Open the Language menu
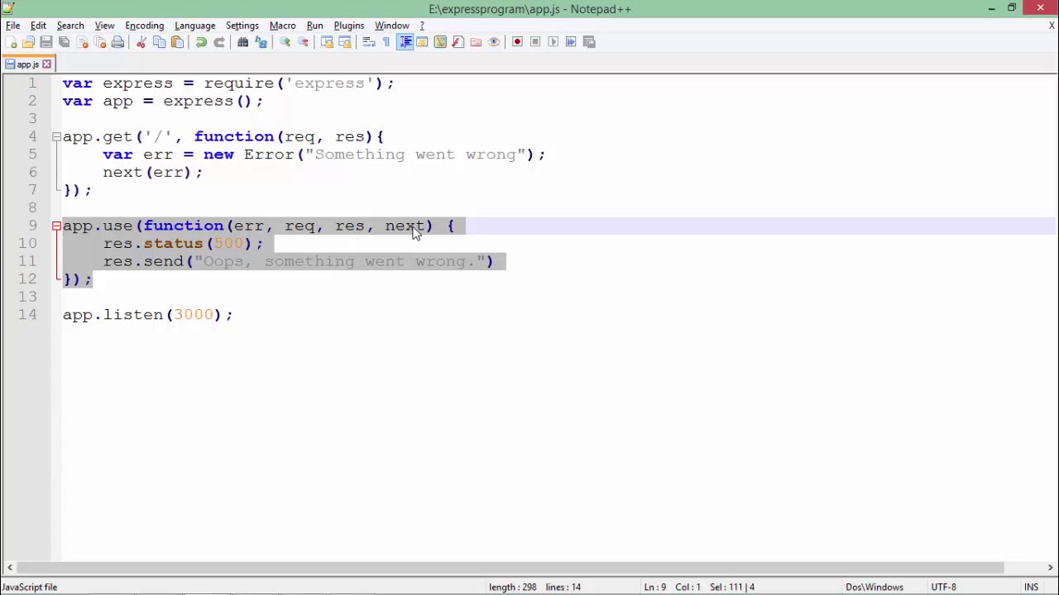This screenshot has height=595, width=1059. click(195, 26)
